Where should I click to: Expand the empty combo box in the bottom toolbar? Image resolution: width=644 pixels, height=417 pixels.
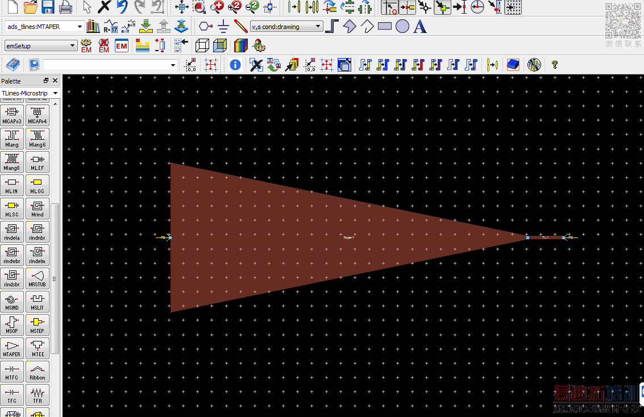173,65
